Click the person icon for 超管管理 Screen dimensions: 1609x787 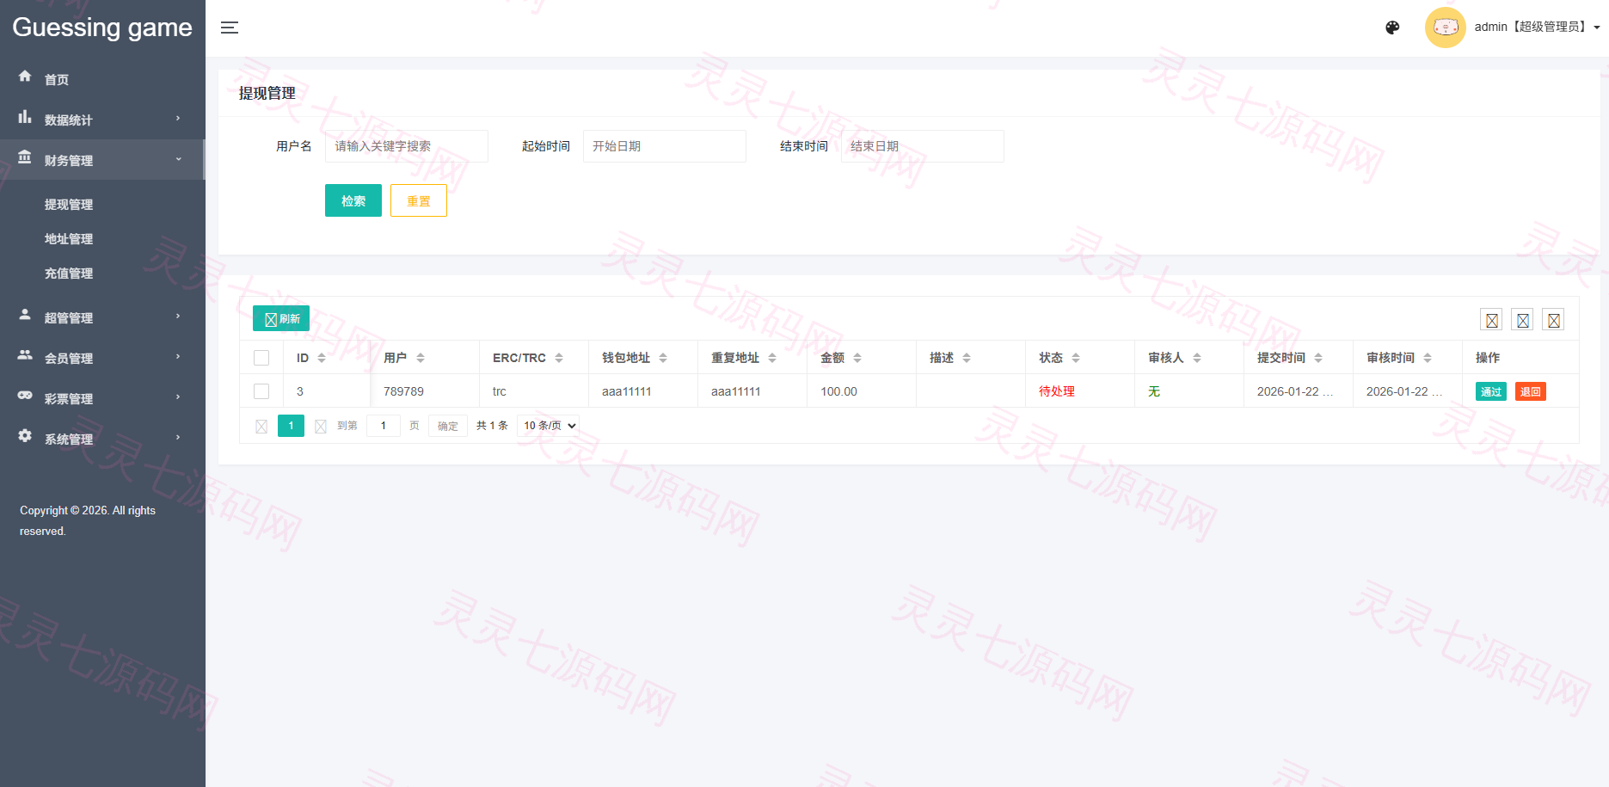click(25, 315)
